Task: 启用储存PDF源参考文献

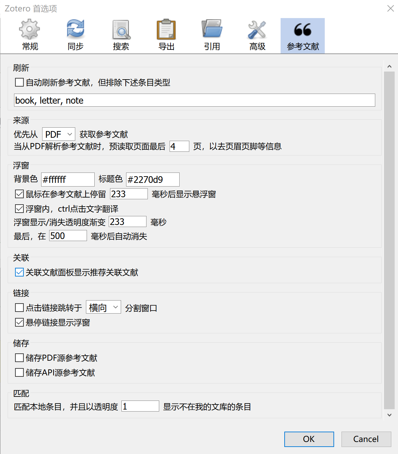Action: point(19,358)
